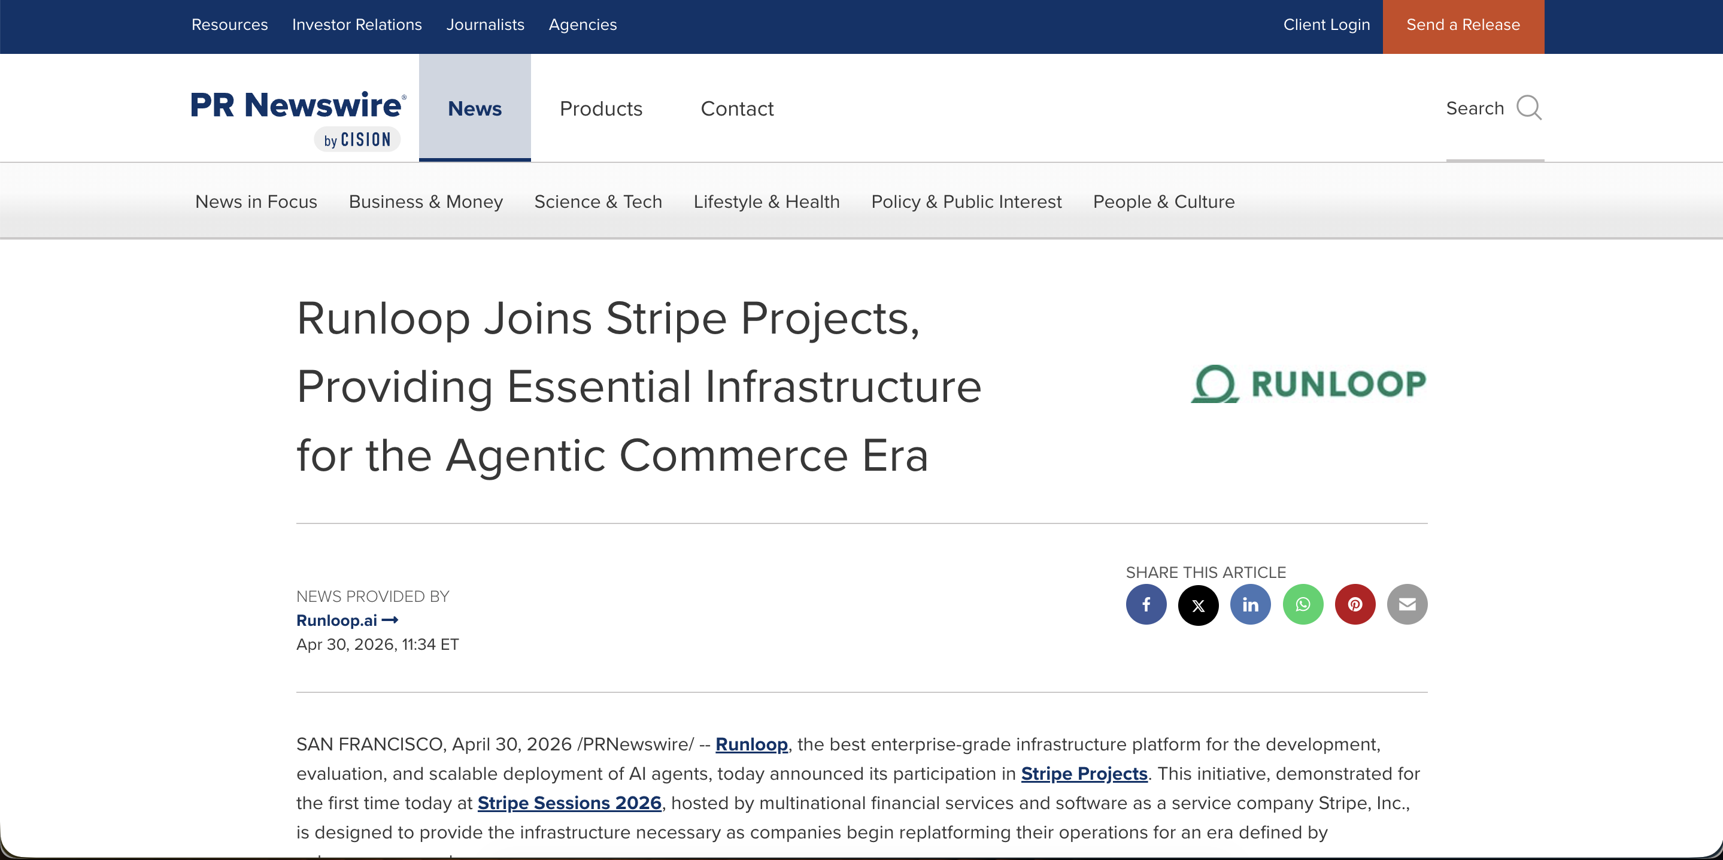Click NEWS PROVIDED BY label
Viewport: 1723px width, 860px height.
click(372, 596)
